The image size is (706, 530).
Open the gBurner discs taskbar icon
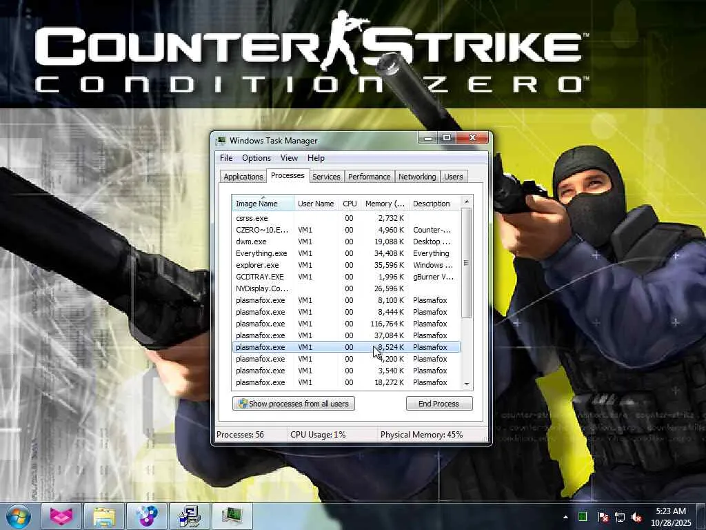click(x=147, y=516)
